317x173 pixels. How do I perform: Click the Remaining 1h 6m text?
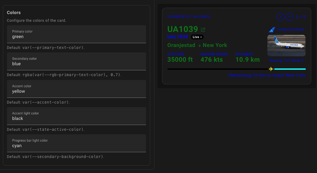[267, 75]
